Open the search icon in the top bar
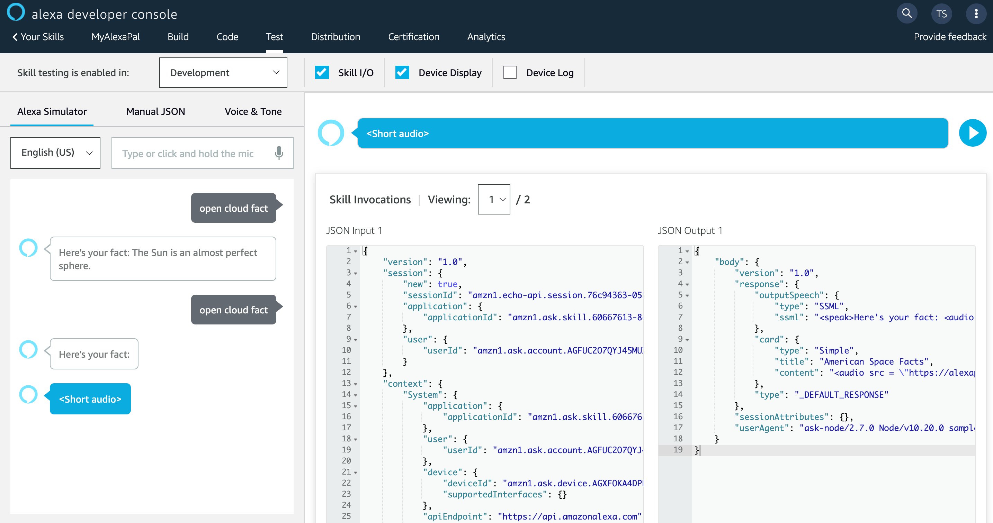 [x=907, y=14]
